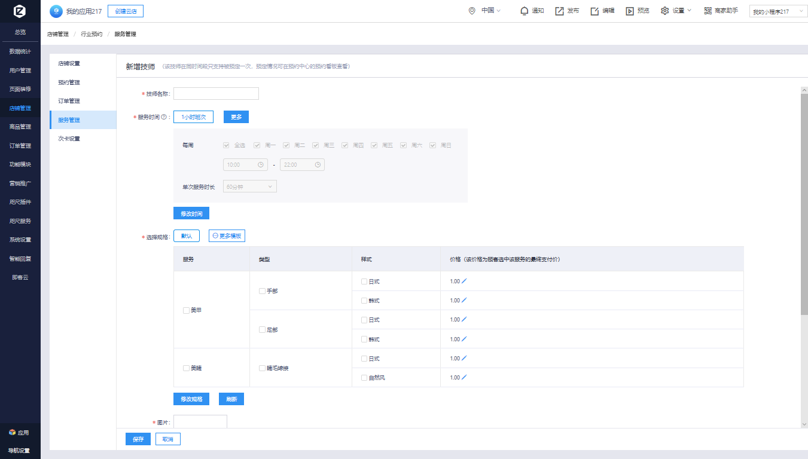Open 页面装修 in the left sidebar

click(20, 89)
